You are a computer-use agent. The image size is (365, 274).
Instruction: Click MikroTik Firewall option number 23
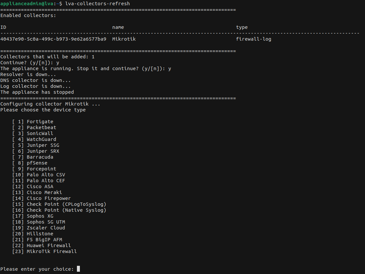[x=52, y=251]
